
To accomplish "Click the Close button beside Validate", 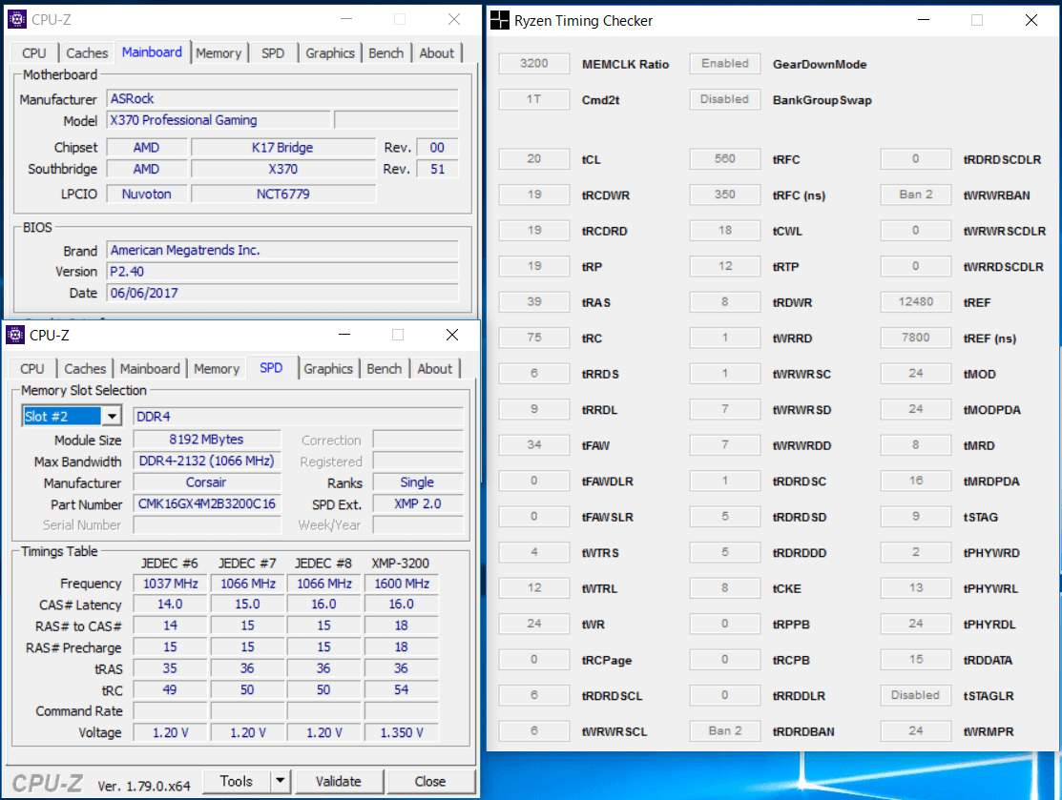I will (429, 781).
